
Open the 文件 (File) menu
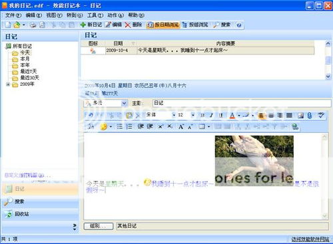[13, 15]
